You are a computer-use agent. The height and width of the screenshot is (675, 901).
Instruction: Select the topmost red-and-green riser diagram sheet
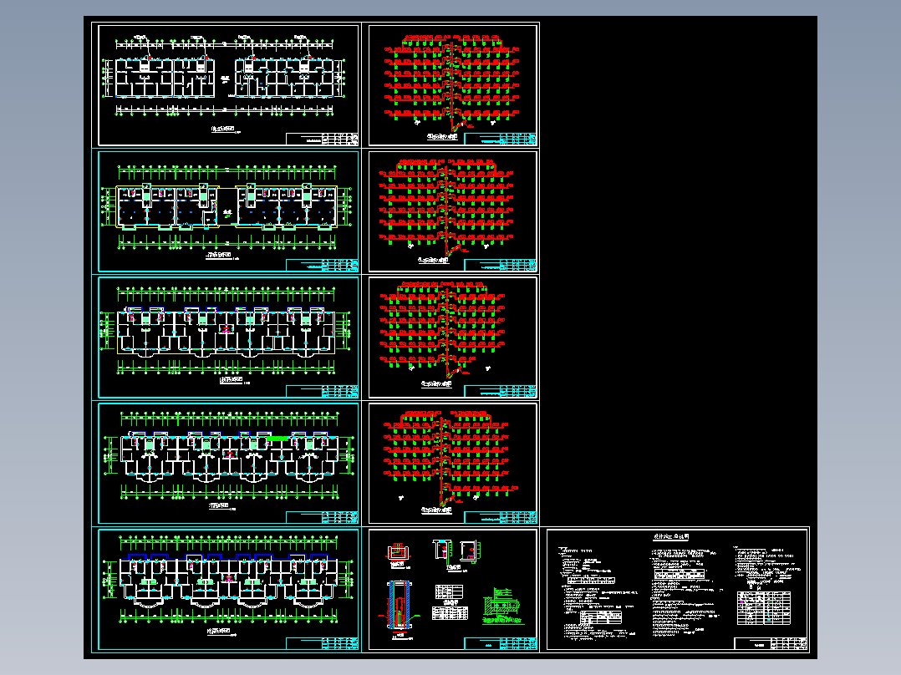point(453,85)
